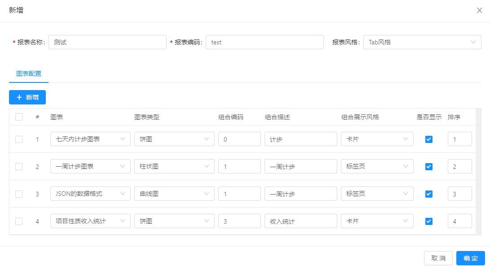Toggle the select-all checkbox in table header

click(x=19, y=117)
